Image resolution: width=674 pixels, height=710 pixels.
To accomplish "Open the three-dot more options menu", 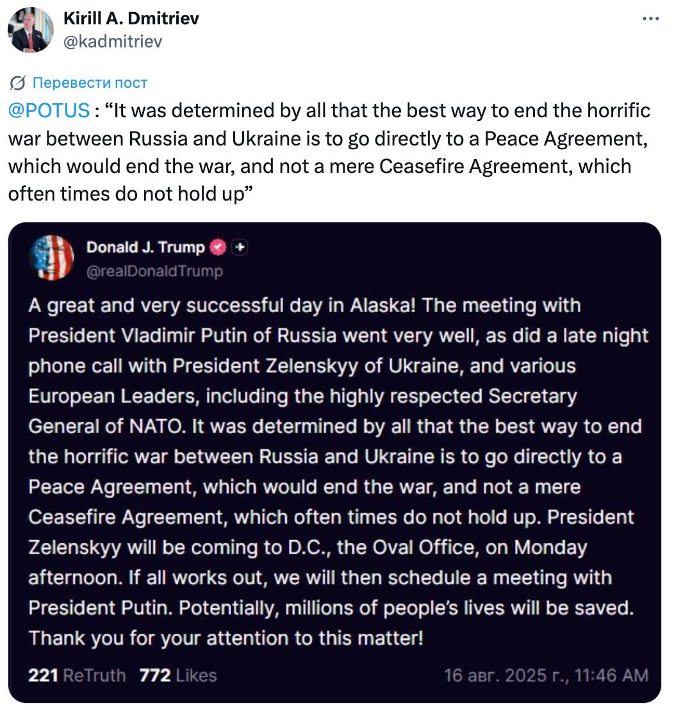I will click(650, 19).
